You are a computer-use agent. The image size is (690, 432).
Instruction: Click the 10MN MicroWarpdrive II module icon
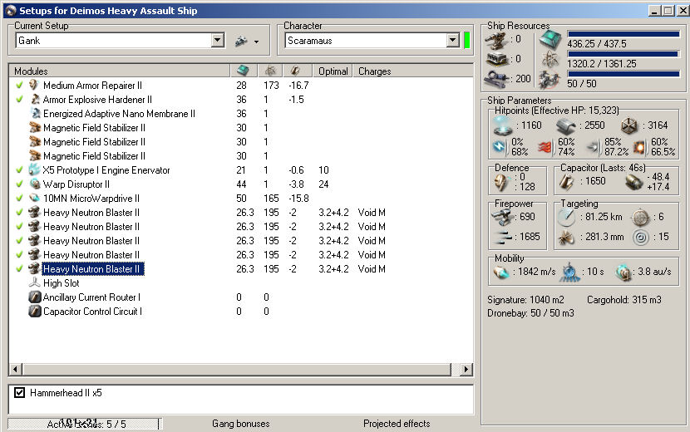pyautogui.click(x=34, y=198)
